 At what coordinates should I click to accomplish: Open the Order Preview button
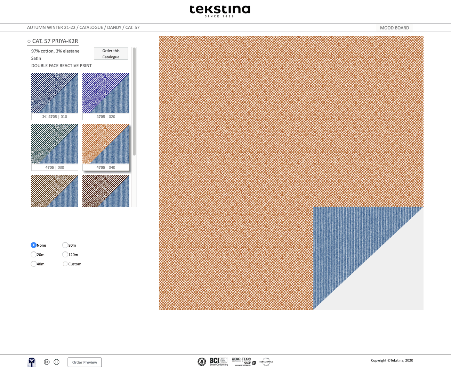pyautogui.click(x=84, y=362)
